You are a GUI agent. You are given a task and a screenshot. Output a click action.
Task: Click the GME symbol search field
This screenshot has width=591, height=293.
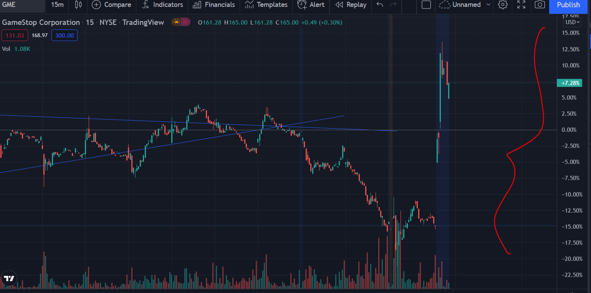coord(23,5)
